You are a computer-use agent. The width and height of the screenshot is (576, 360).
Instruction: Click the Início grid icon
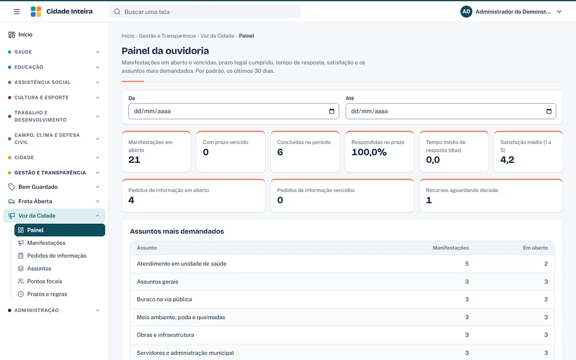[12, 35]
